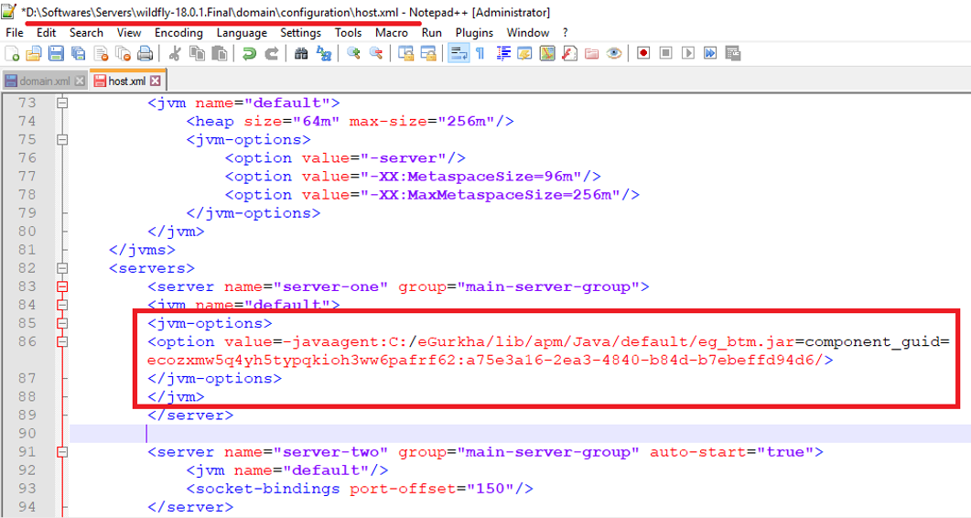Viewport: 971px width, 518px height.
Task: Open Find with the binoculars icon
Action: [301, 53]
